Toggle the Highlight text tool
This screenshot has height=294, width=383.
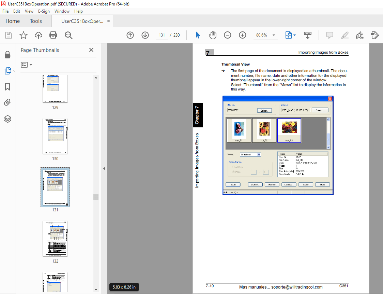click(x=344, y=35)
